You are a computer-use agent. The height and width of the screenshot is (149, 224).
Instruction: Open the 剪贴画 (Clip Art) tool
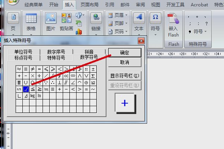pos(66,22)
